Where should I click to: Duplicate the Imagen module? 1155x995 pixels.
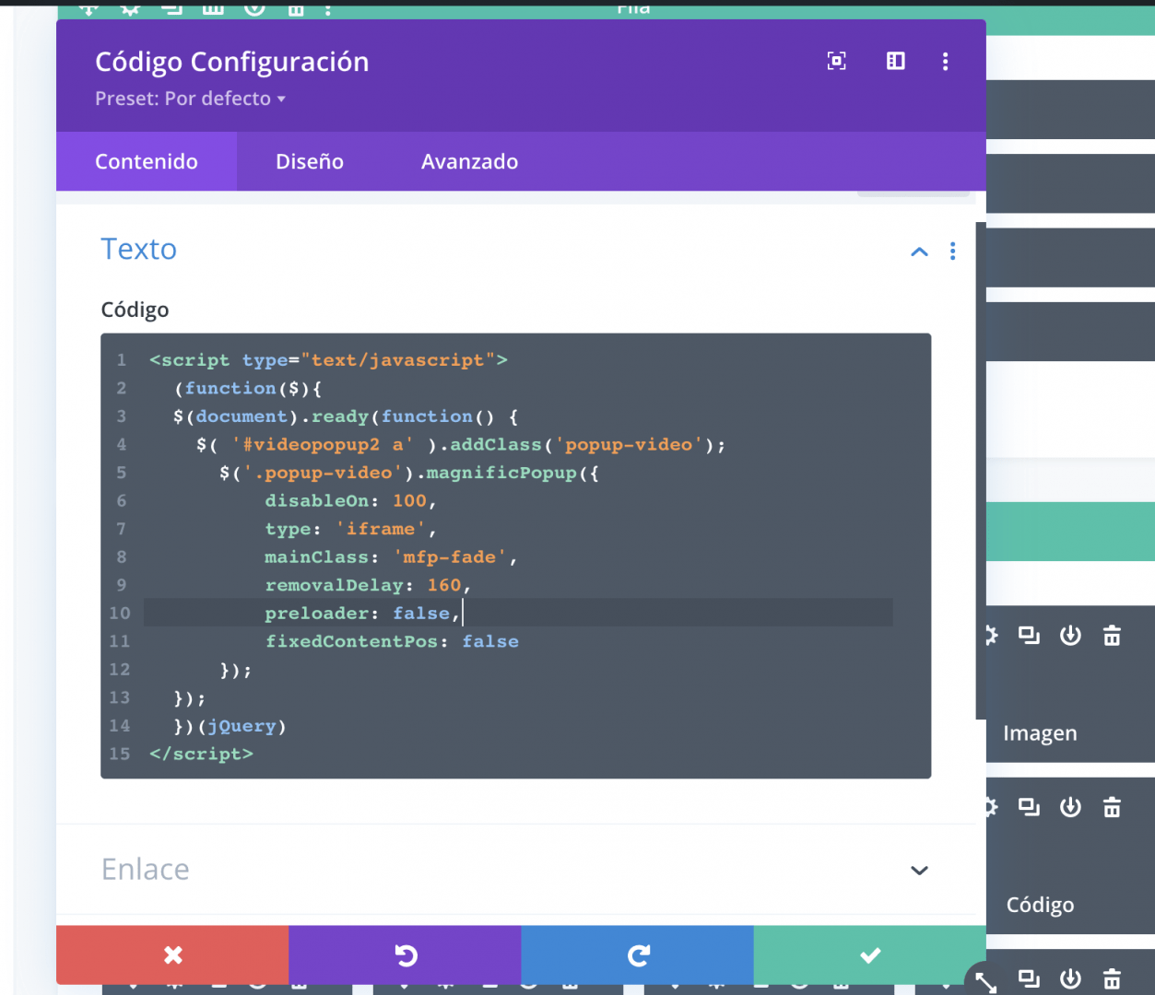1029,635
